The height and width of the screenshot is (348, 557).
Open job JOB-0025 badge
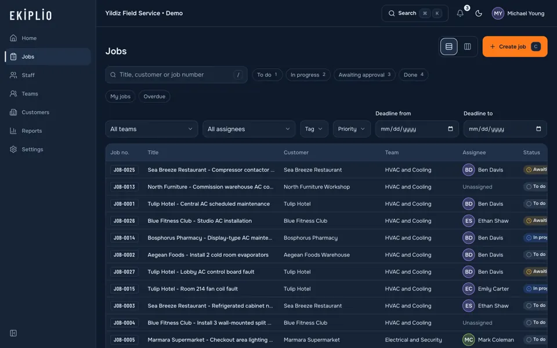coord(124,170)
